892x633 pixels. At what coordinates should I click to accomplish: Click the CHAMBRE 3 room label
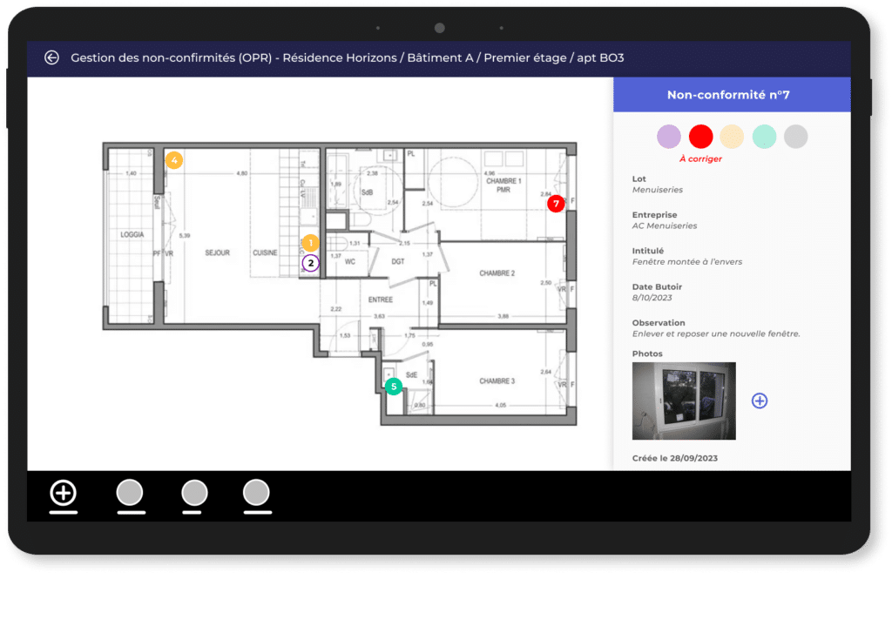click(497, 381)
